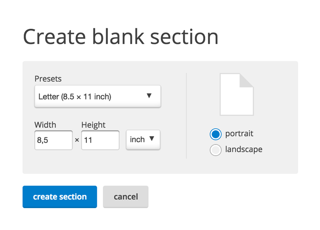Click the Width input field
Screen dimensions: 320x230
coord(53,140)
